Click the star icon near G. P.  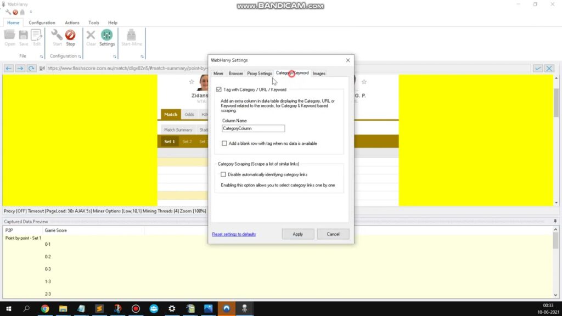point(364,82)
